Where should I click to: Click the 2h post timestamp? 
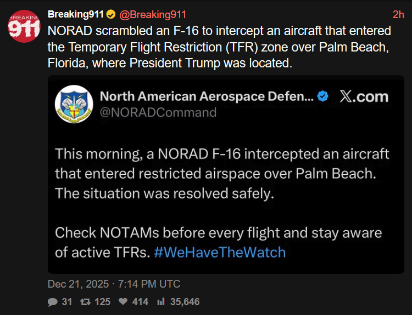coord(398,14)
